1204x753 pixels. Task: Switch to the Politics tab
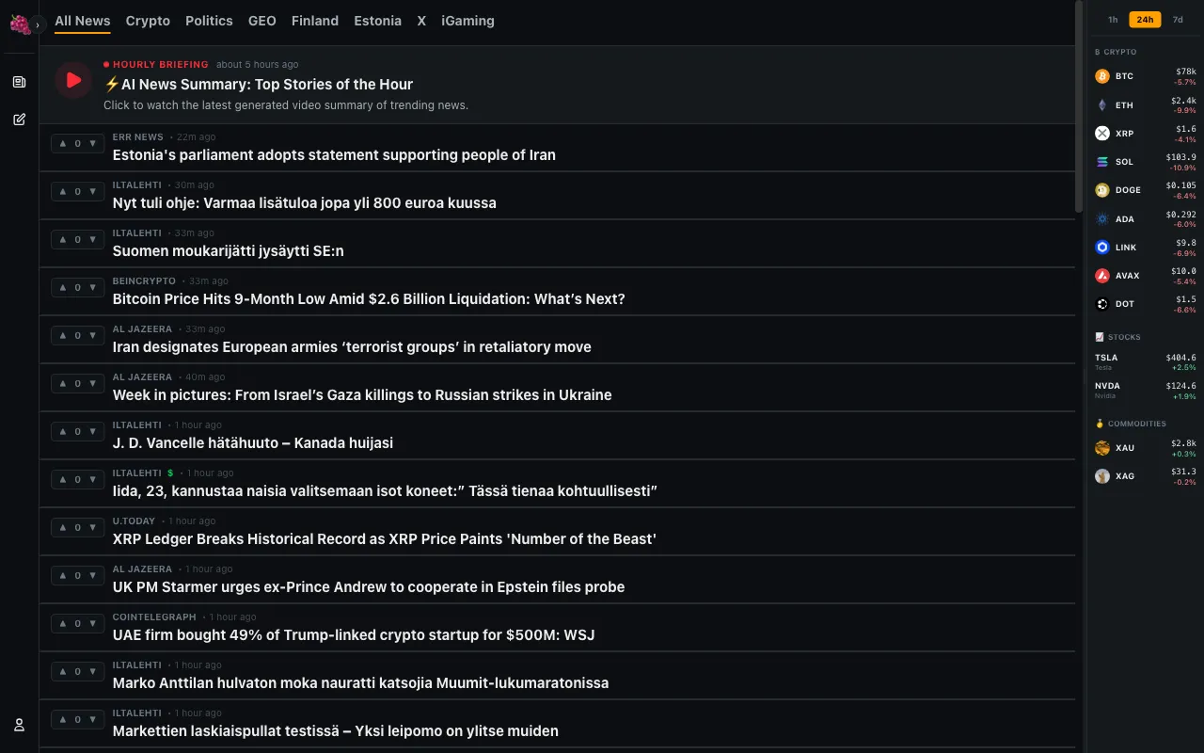(209, 21)
